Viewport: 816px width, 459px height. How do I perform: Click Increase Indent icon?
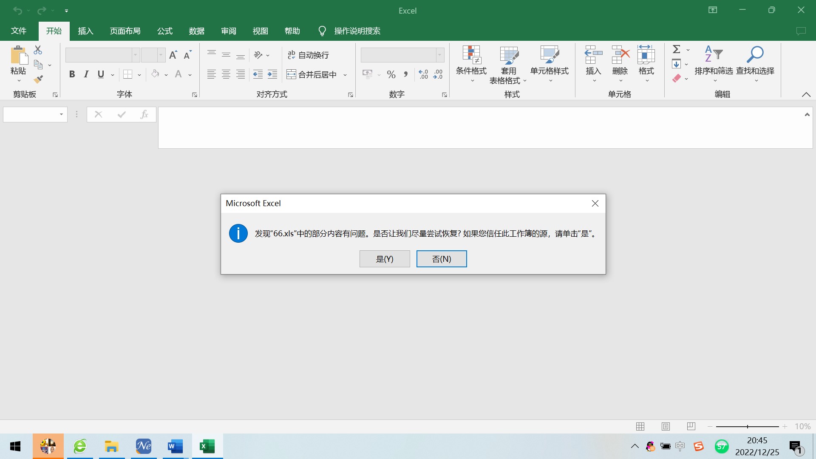(272, 74)
